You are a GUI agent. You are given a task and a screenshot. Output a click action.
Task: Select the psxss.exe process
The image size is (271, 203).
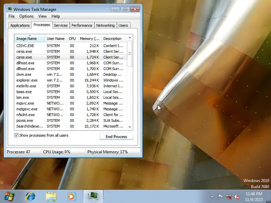click(70, 120)
